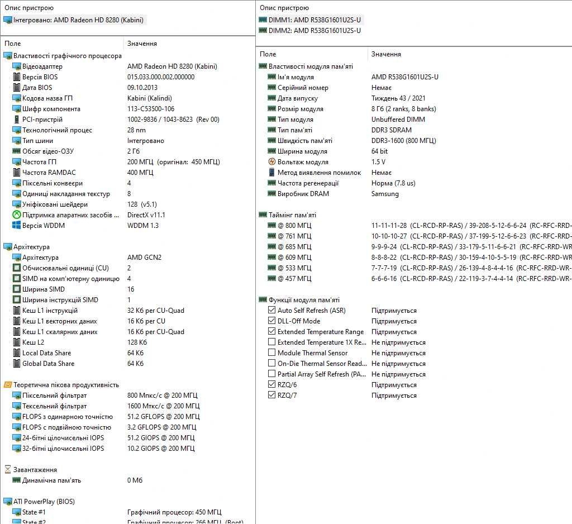
Task: Click the memory icon beside Динамічна пам'ять
Action: pyautogui.click(x=16, y=480)
